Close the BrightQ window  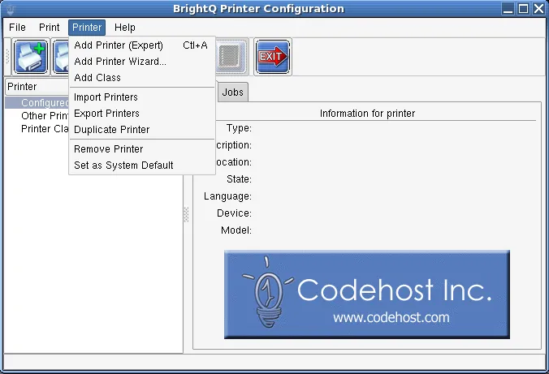click(538, 9)
